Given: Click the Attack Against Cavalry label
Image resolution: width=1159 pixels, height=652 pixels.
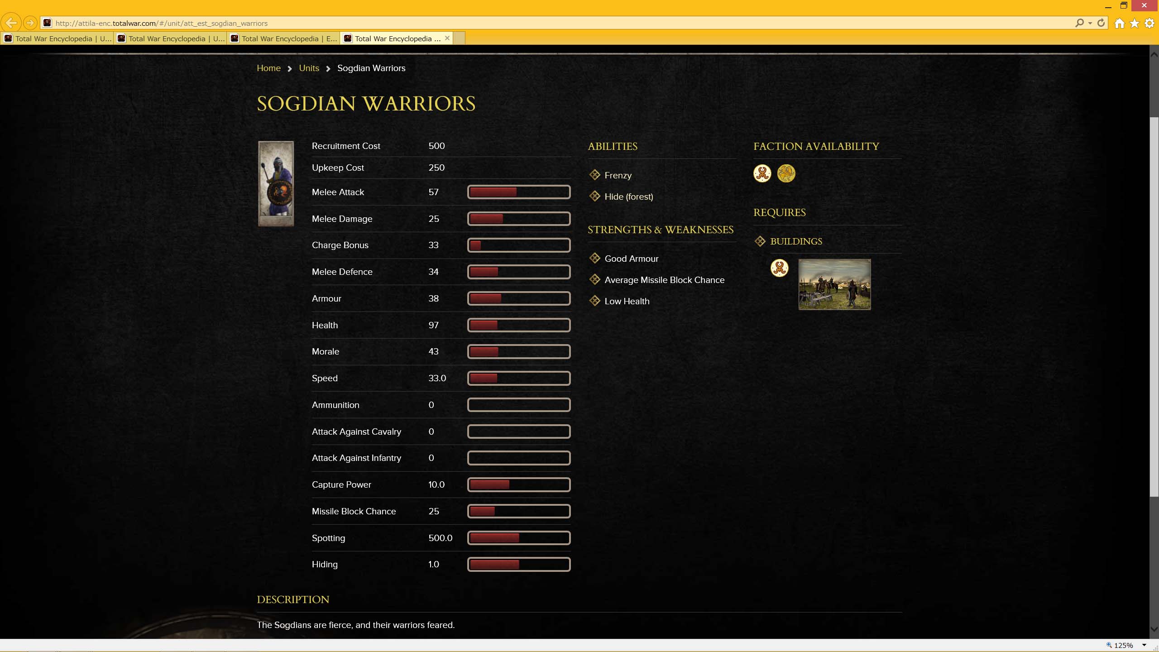Looking at the screenshot, I should [x=356, y=431].
